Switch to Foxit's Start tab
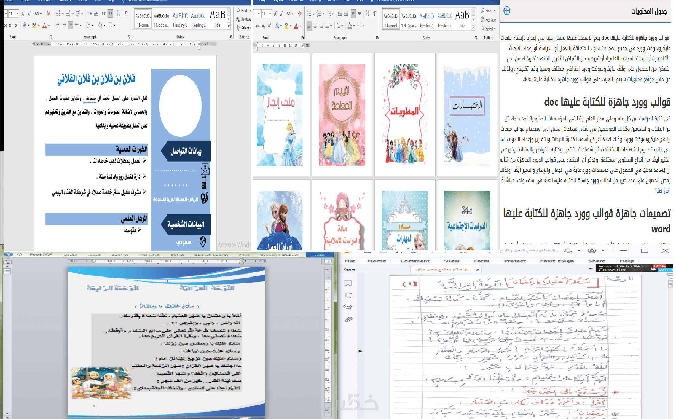Screen dimensions: 676x419 349,270
